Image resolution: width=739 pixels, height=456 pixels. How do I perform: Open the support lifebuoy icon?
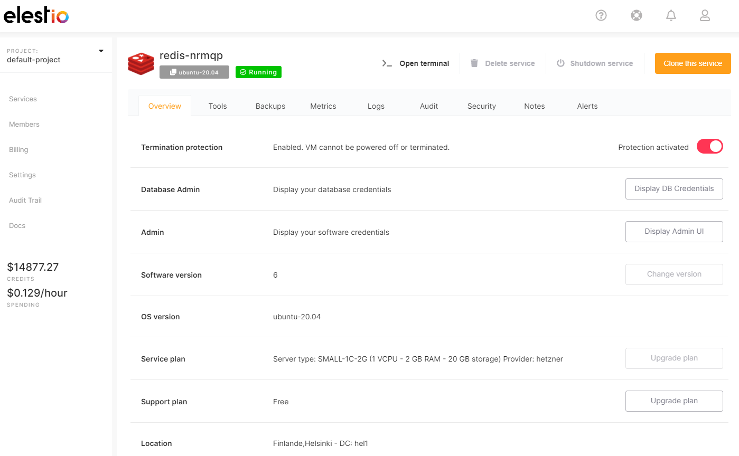(636, 16)
